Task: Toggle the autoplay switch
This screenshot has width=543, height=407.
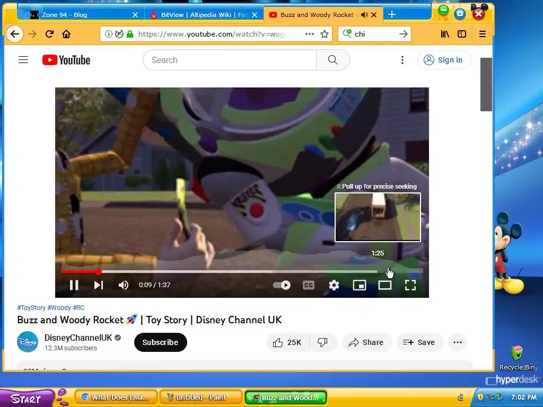Action: 282,285
